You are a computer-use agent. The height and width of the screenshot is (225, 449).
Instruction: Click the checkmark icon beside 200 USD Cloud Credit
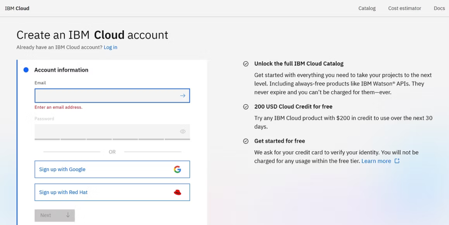246,107
